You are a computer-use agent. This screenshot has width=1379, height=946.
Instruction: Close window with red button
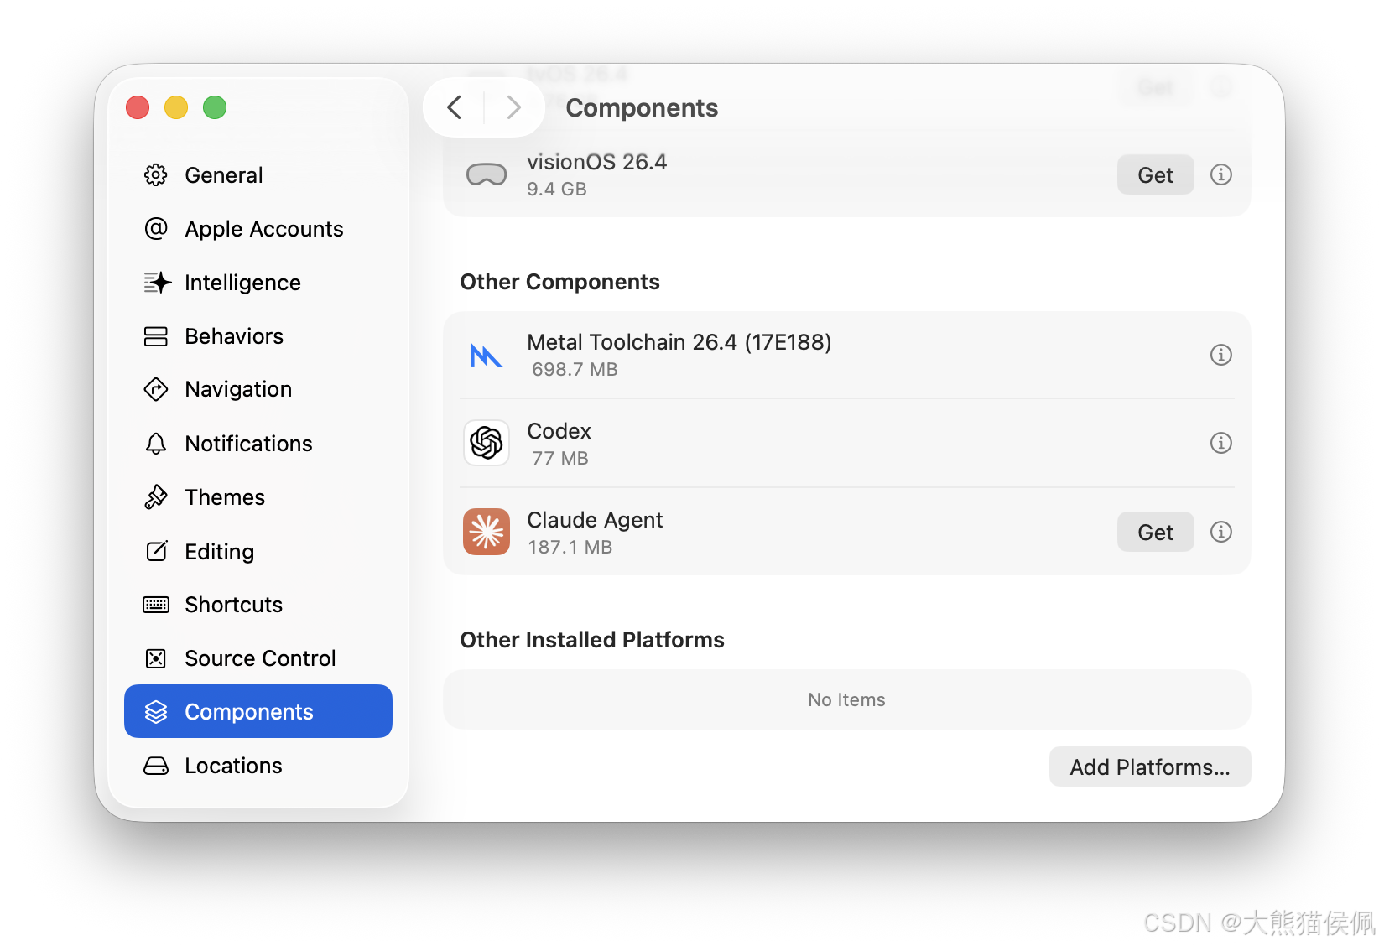[138, 107]
